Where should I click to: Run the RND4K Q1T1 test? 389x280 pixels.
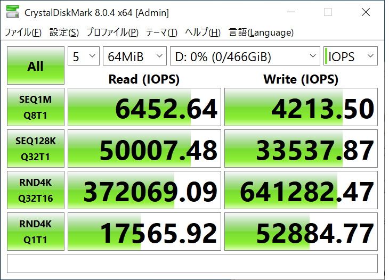[36, 232]
